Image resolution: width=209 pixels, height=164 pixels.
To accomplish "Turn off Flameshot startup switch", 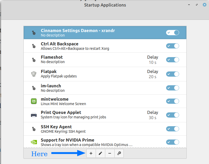I will click(173, 60).
